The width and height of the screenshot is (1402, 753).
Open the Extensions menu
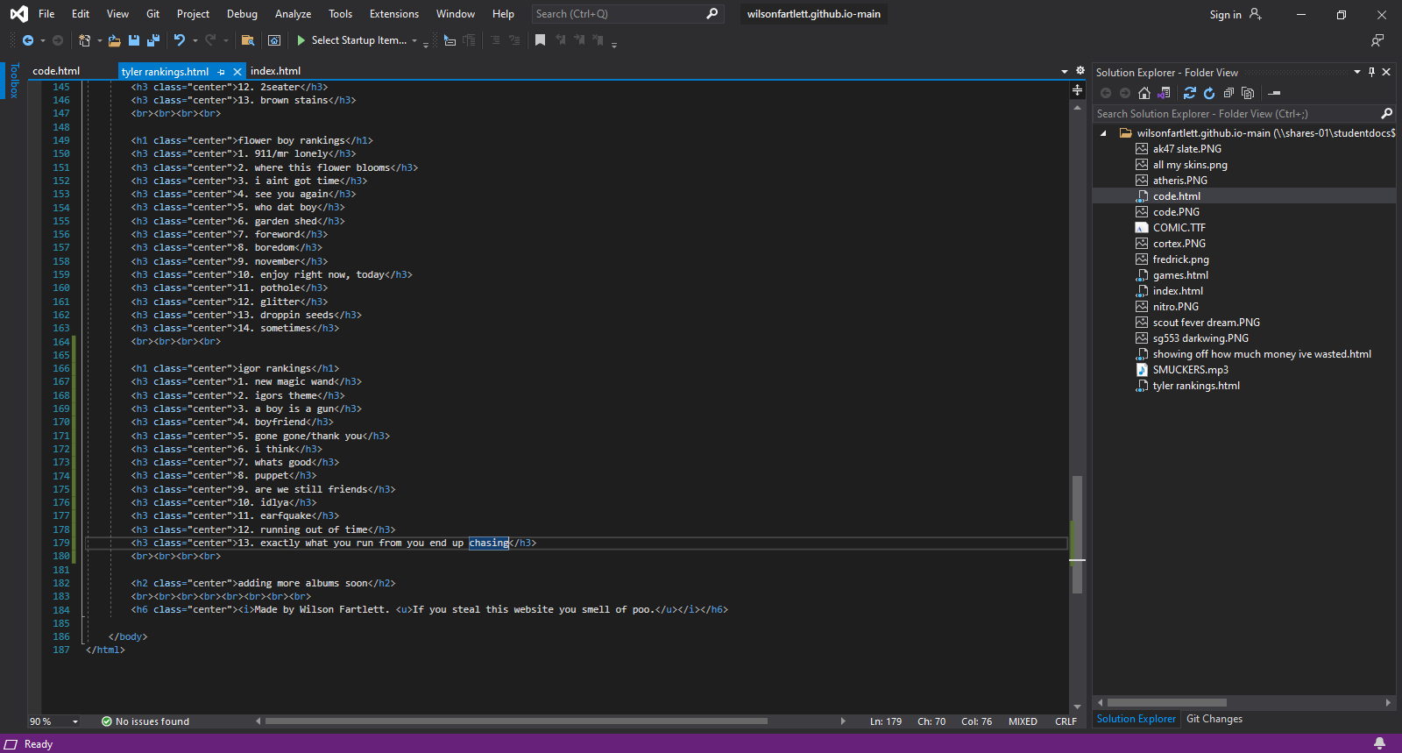click(x=394, y=14)
